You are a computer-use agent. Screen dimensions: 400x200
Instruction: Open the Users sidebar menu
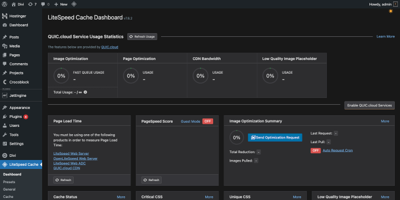coord(21,125)
